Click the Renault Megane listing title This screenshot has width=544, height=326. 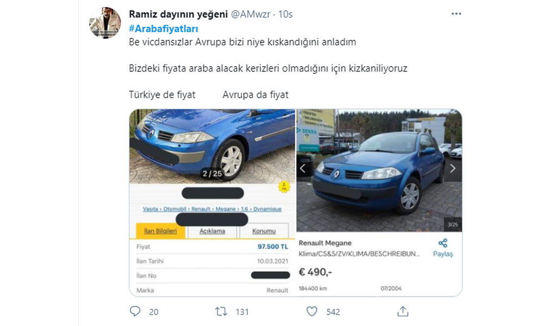coord(325,243)
